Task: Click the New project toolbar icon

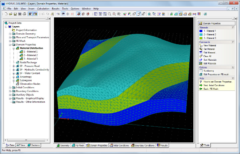Action: (6, 14)
